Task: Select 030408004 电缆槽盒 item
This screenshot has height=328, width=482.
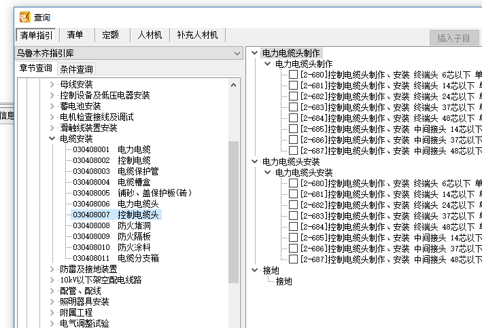Action: (x=112, y=182)
